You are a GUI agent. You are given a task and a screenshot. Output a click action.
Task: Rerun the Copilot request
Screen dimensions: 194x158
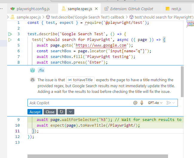pyautogui.click(x=61, y=112)
